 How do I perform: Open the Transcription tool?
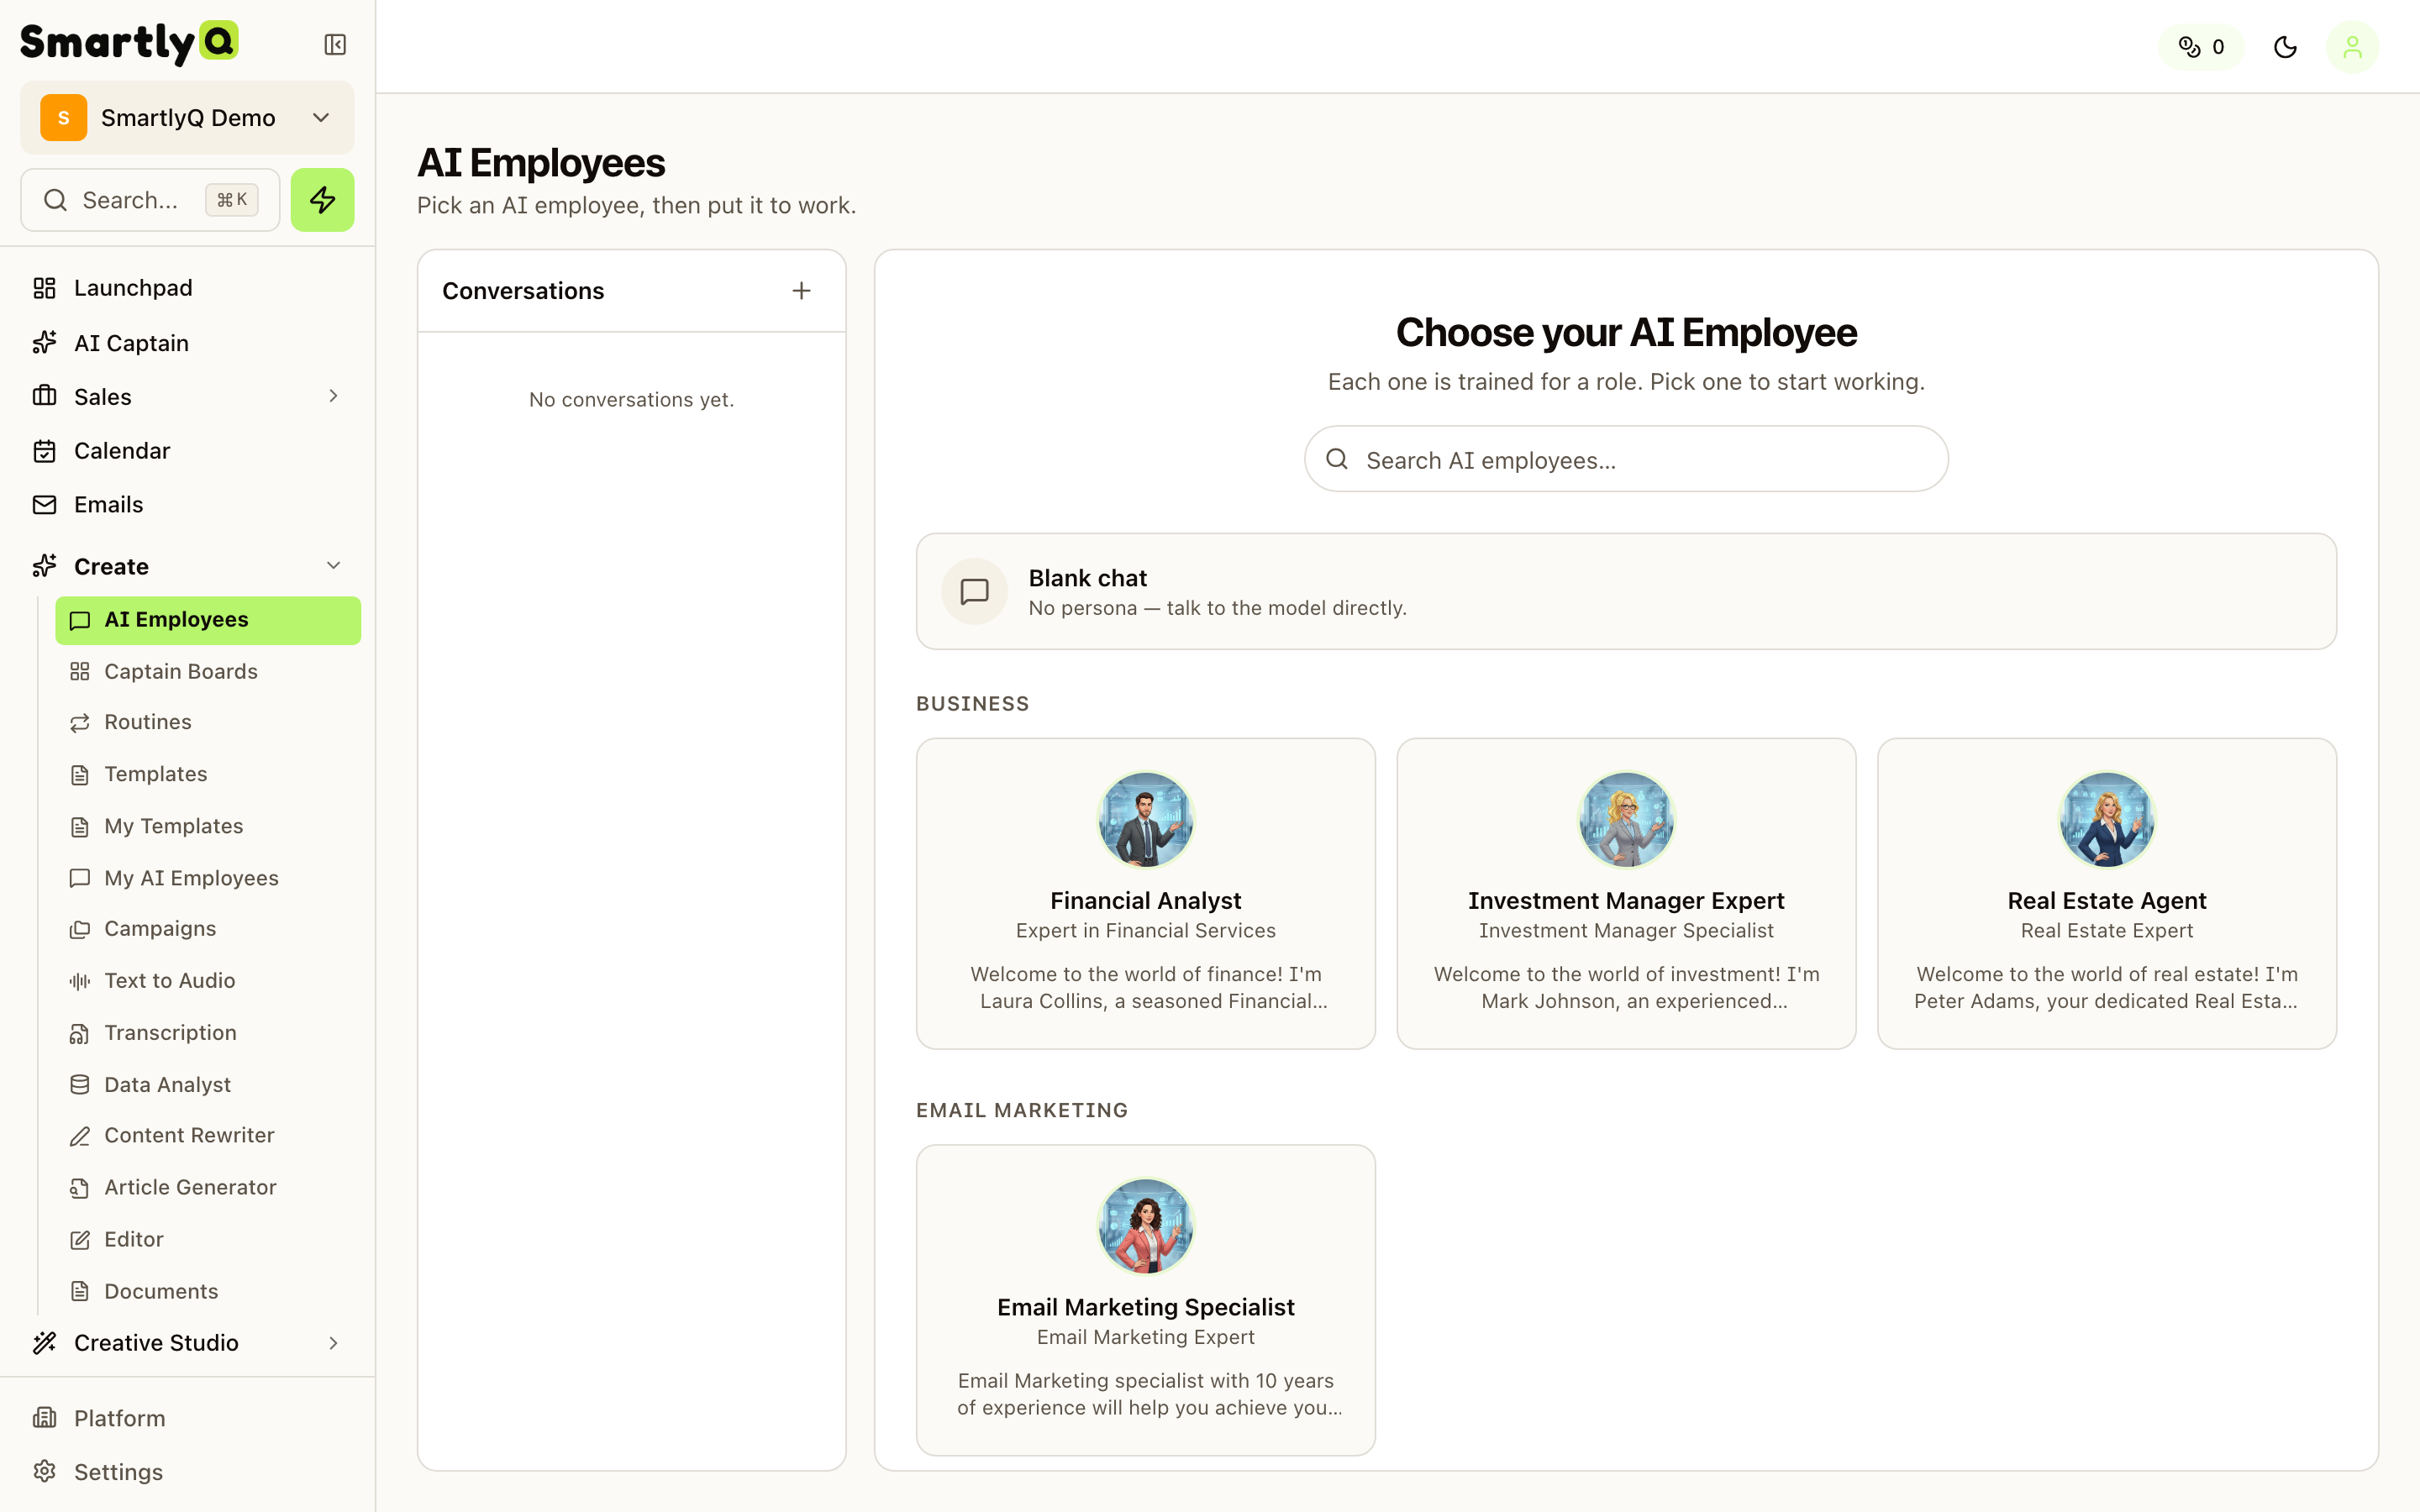[x=208, y=1033]
